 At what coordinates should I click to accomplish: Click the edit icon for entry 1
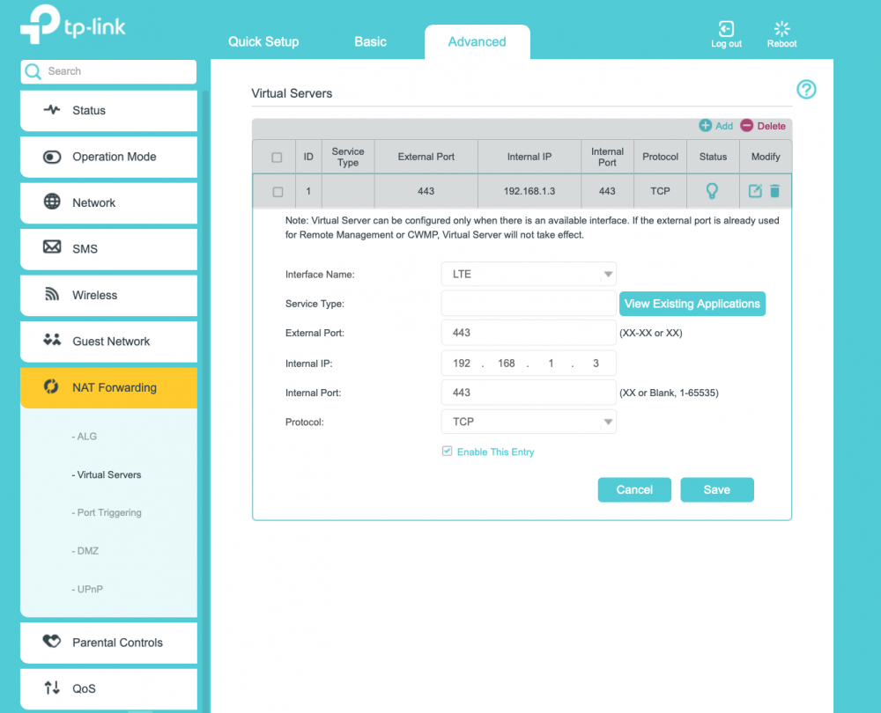tap(755, 191)
